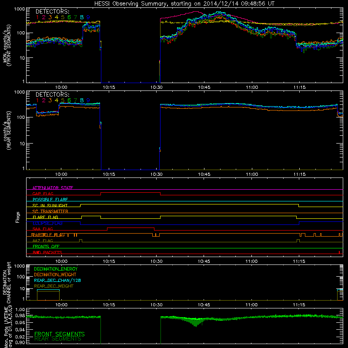Click the SC TRANSMITTER flag label
348x348 pixels.
pyautogui.click(x=50, y=211)
